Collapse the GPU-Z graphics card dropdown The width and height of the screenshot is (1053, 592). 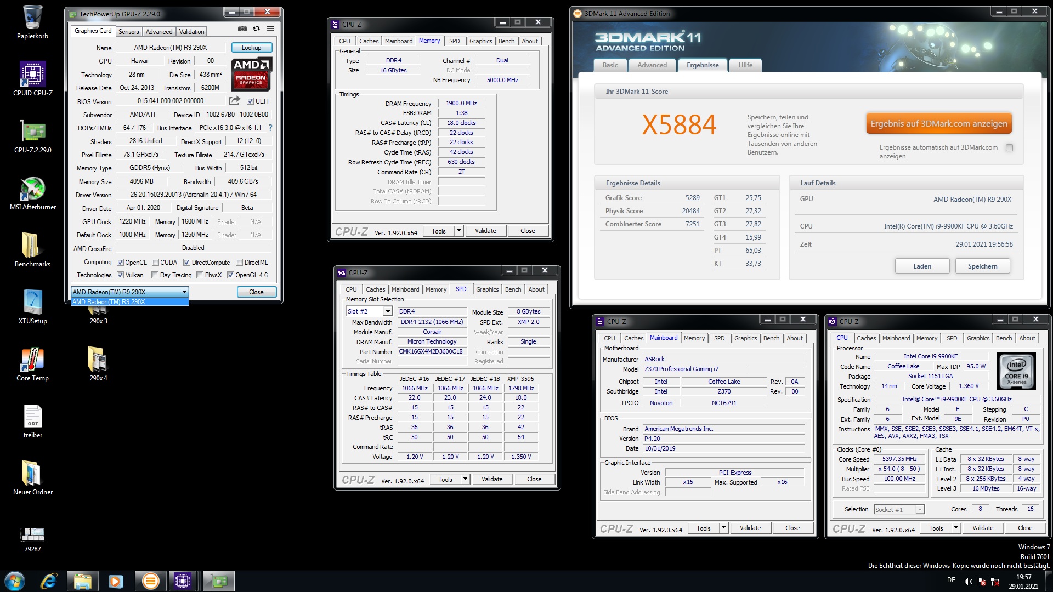coord(184,292)
